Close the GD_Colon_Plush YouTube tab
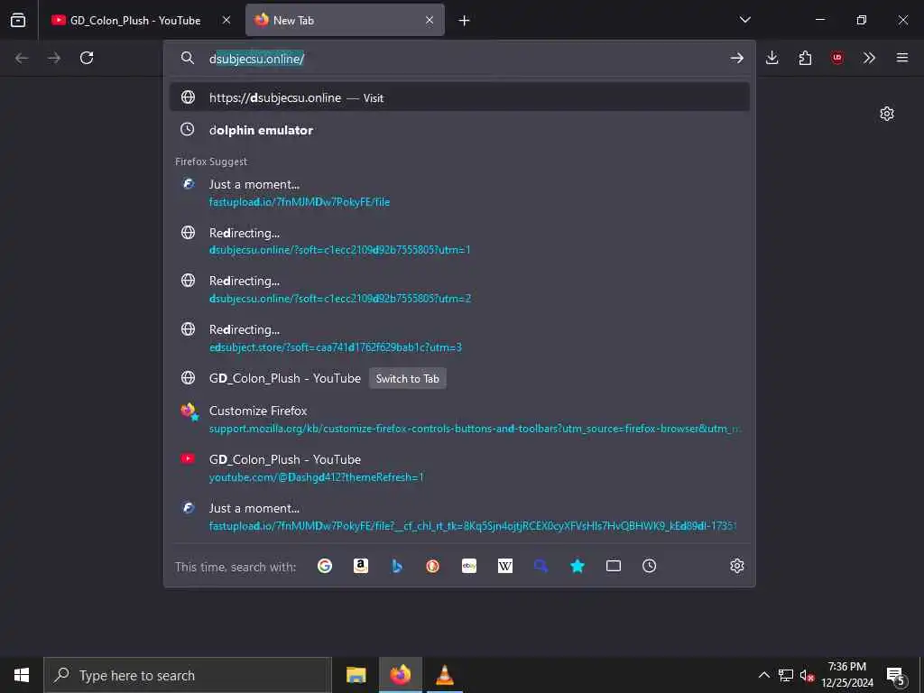The width and height of the screenshot is (924, 693). (x=226, y=20)
